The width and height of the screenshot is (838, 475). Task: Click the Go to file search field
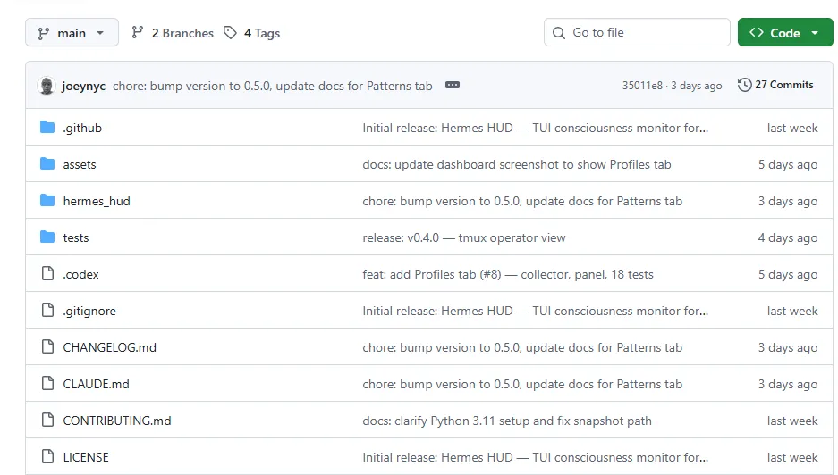click(637, 33)
